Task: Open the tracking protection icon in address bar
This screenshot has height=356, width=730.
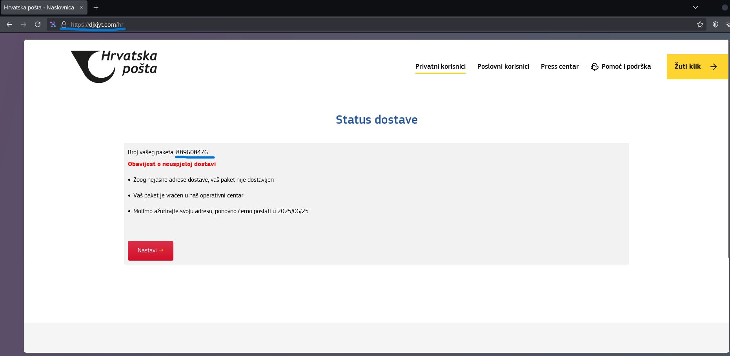Action: pyautogui.click(x=53, y=24)
